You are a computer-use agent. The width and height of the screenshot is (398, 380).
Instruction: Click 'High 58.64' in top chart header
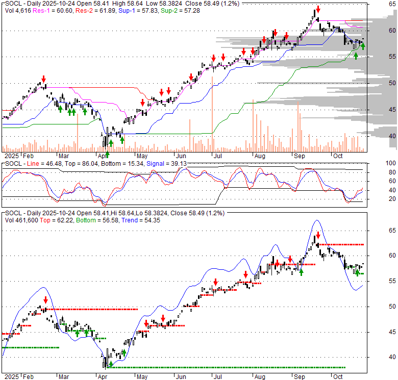point(128,4)
